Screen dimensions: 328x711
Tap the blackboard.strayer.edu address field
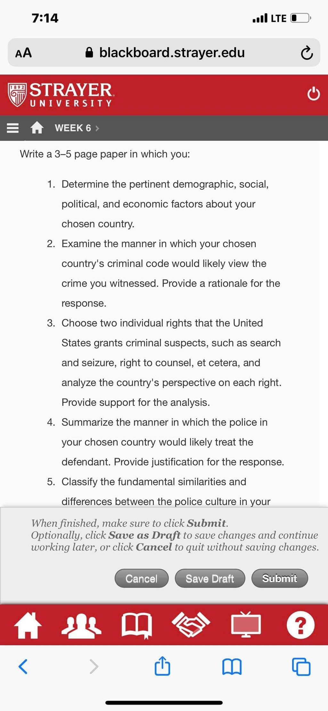(164, 53)
